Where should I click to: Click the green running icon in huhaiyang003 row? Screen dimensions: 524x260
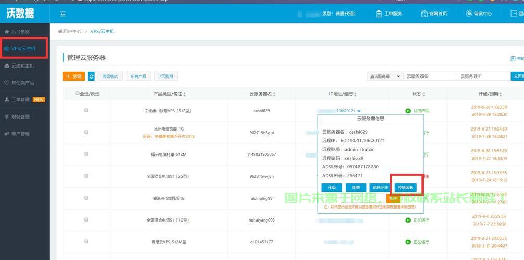tap(408, 220)
